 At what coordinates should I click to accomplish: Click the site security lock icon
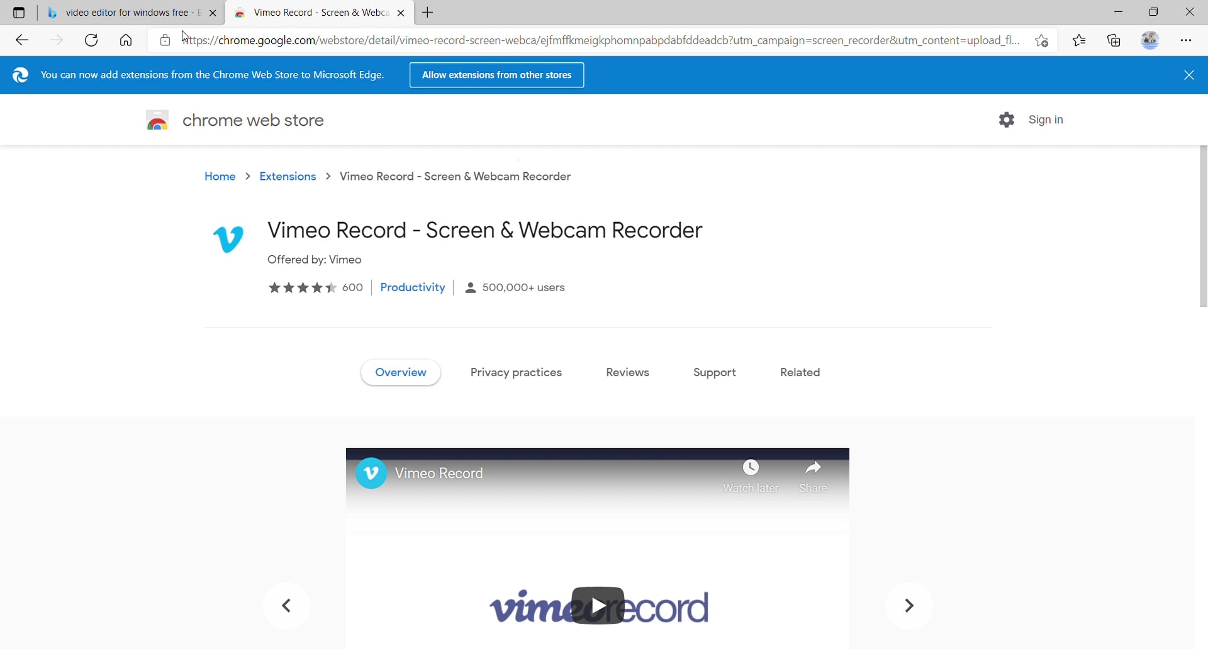click(x=164, y=40)
